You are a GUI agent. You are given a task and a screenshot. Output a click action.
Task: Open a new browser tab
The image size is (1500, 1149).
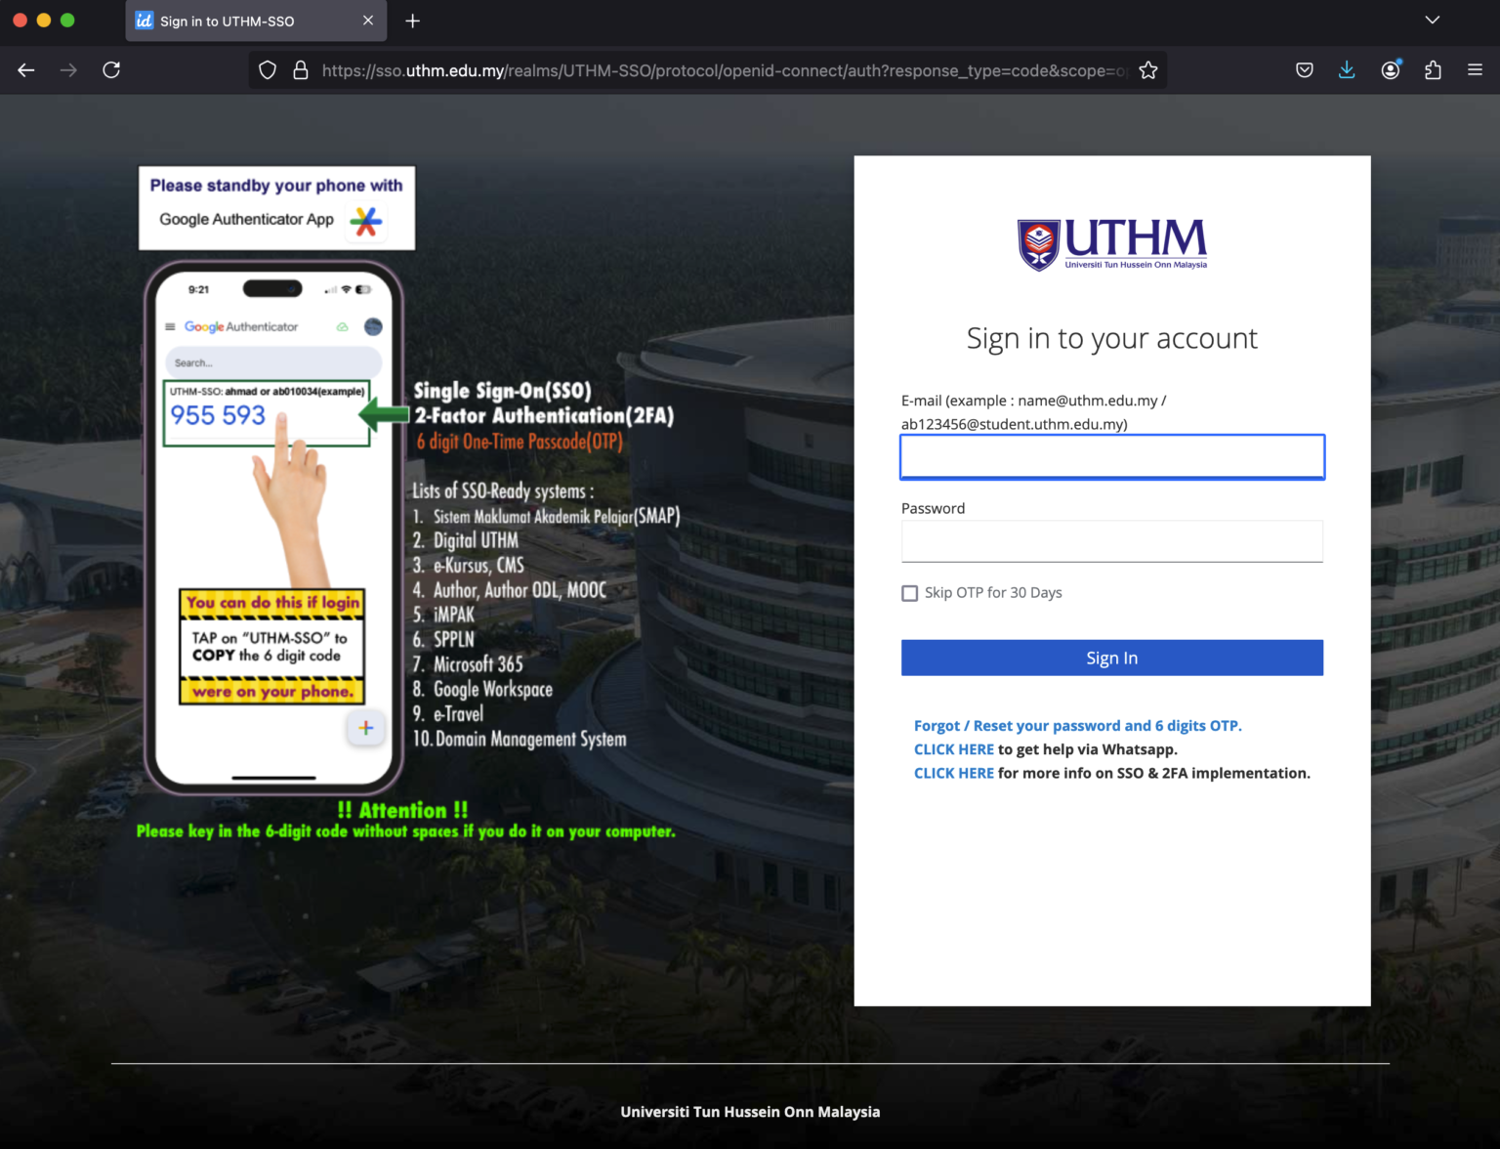(412, 21)
